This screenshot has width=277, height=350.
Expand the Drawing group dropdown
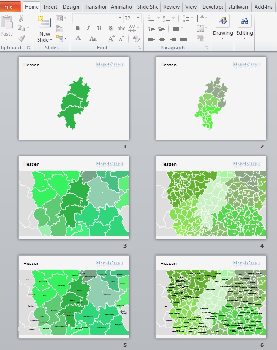222,39
